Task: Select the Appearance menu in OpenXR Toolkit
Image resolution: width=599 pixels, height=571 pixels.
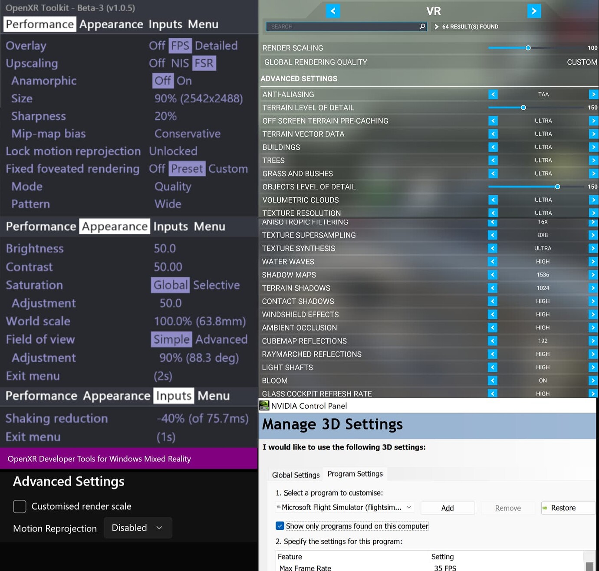Action: pyautogui.click(x=111, y=24)
